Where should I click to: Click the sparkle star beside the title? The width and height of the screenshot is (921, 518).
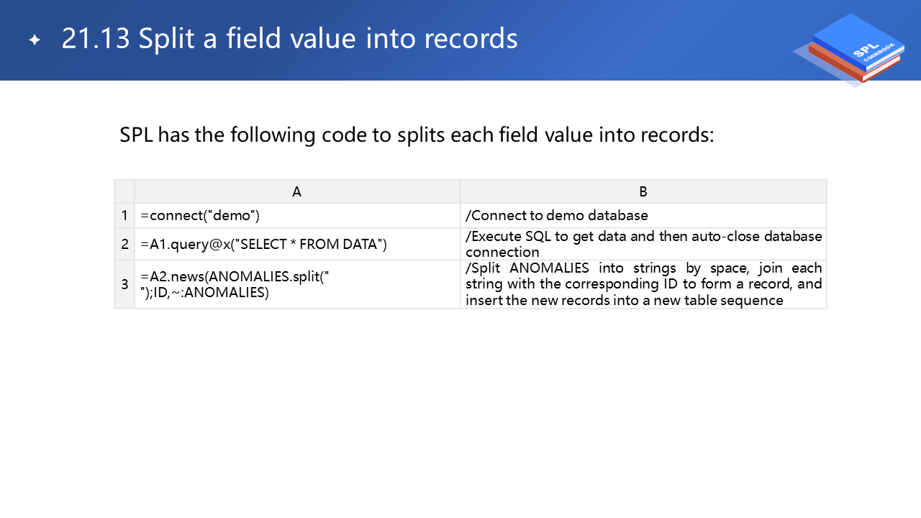tap(35, 40)
